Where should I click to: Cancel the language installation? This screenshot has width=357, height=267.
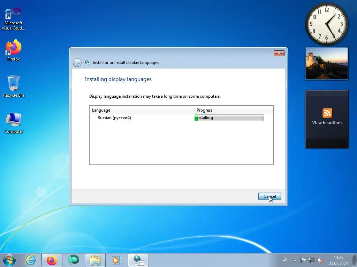pyautogui.click(x=270, y=196)
